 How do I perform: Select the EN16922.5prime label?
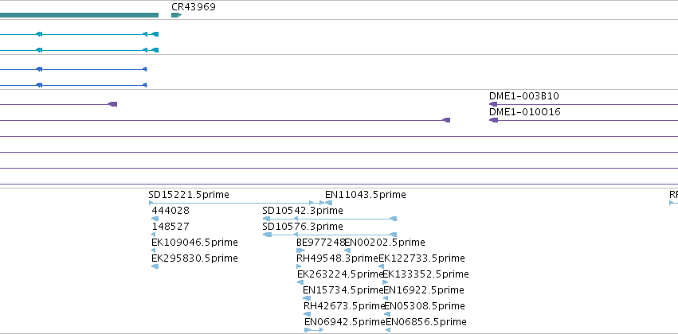pyautogui.click(x=424, y=290)
